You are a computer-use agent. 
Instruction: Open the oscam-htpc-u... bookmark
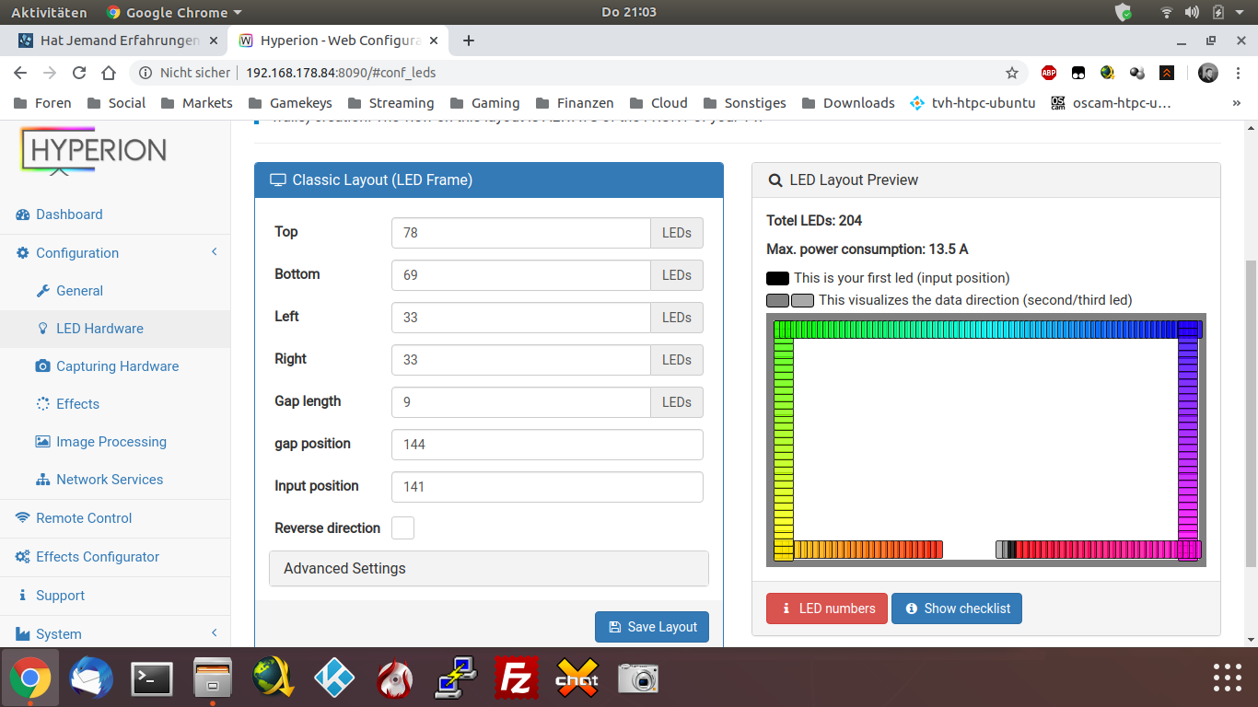pos(1111,103)
